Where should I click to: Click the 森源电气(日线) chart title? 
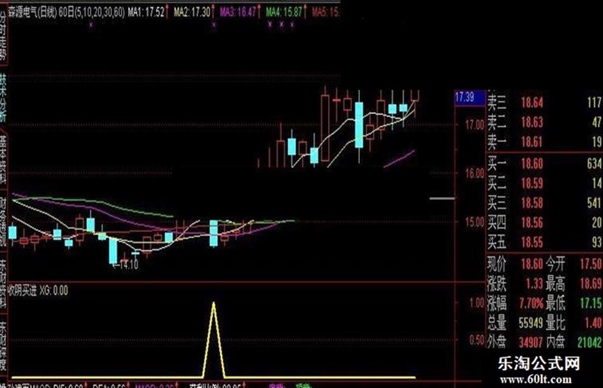(x=33, y=13)
